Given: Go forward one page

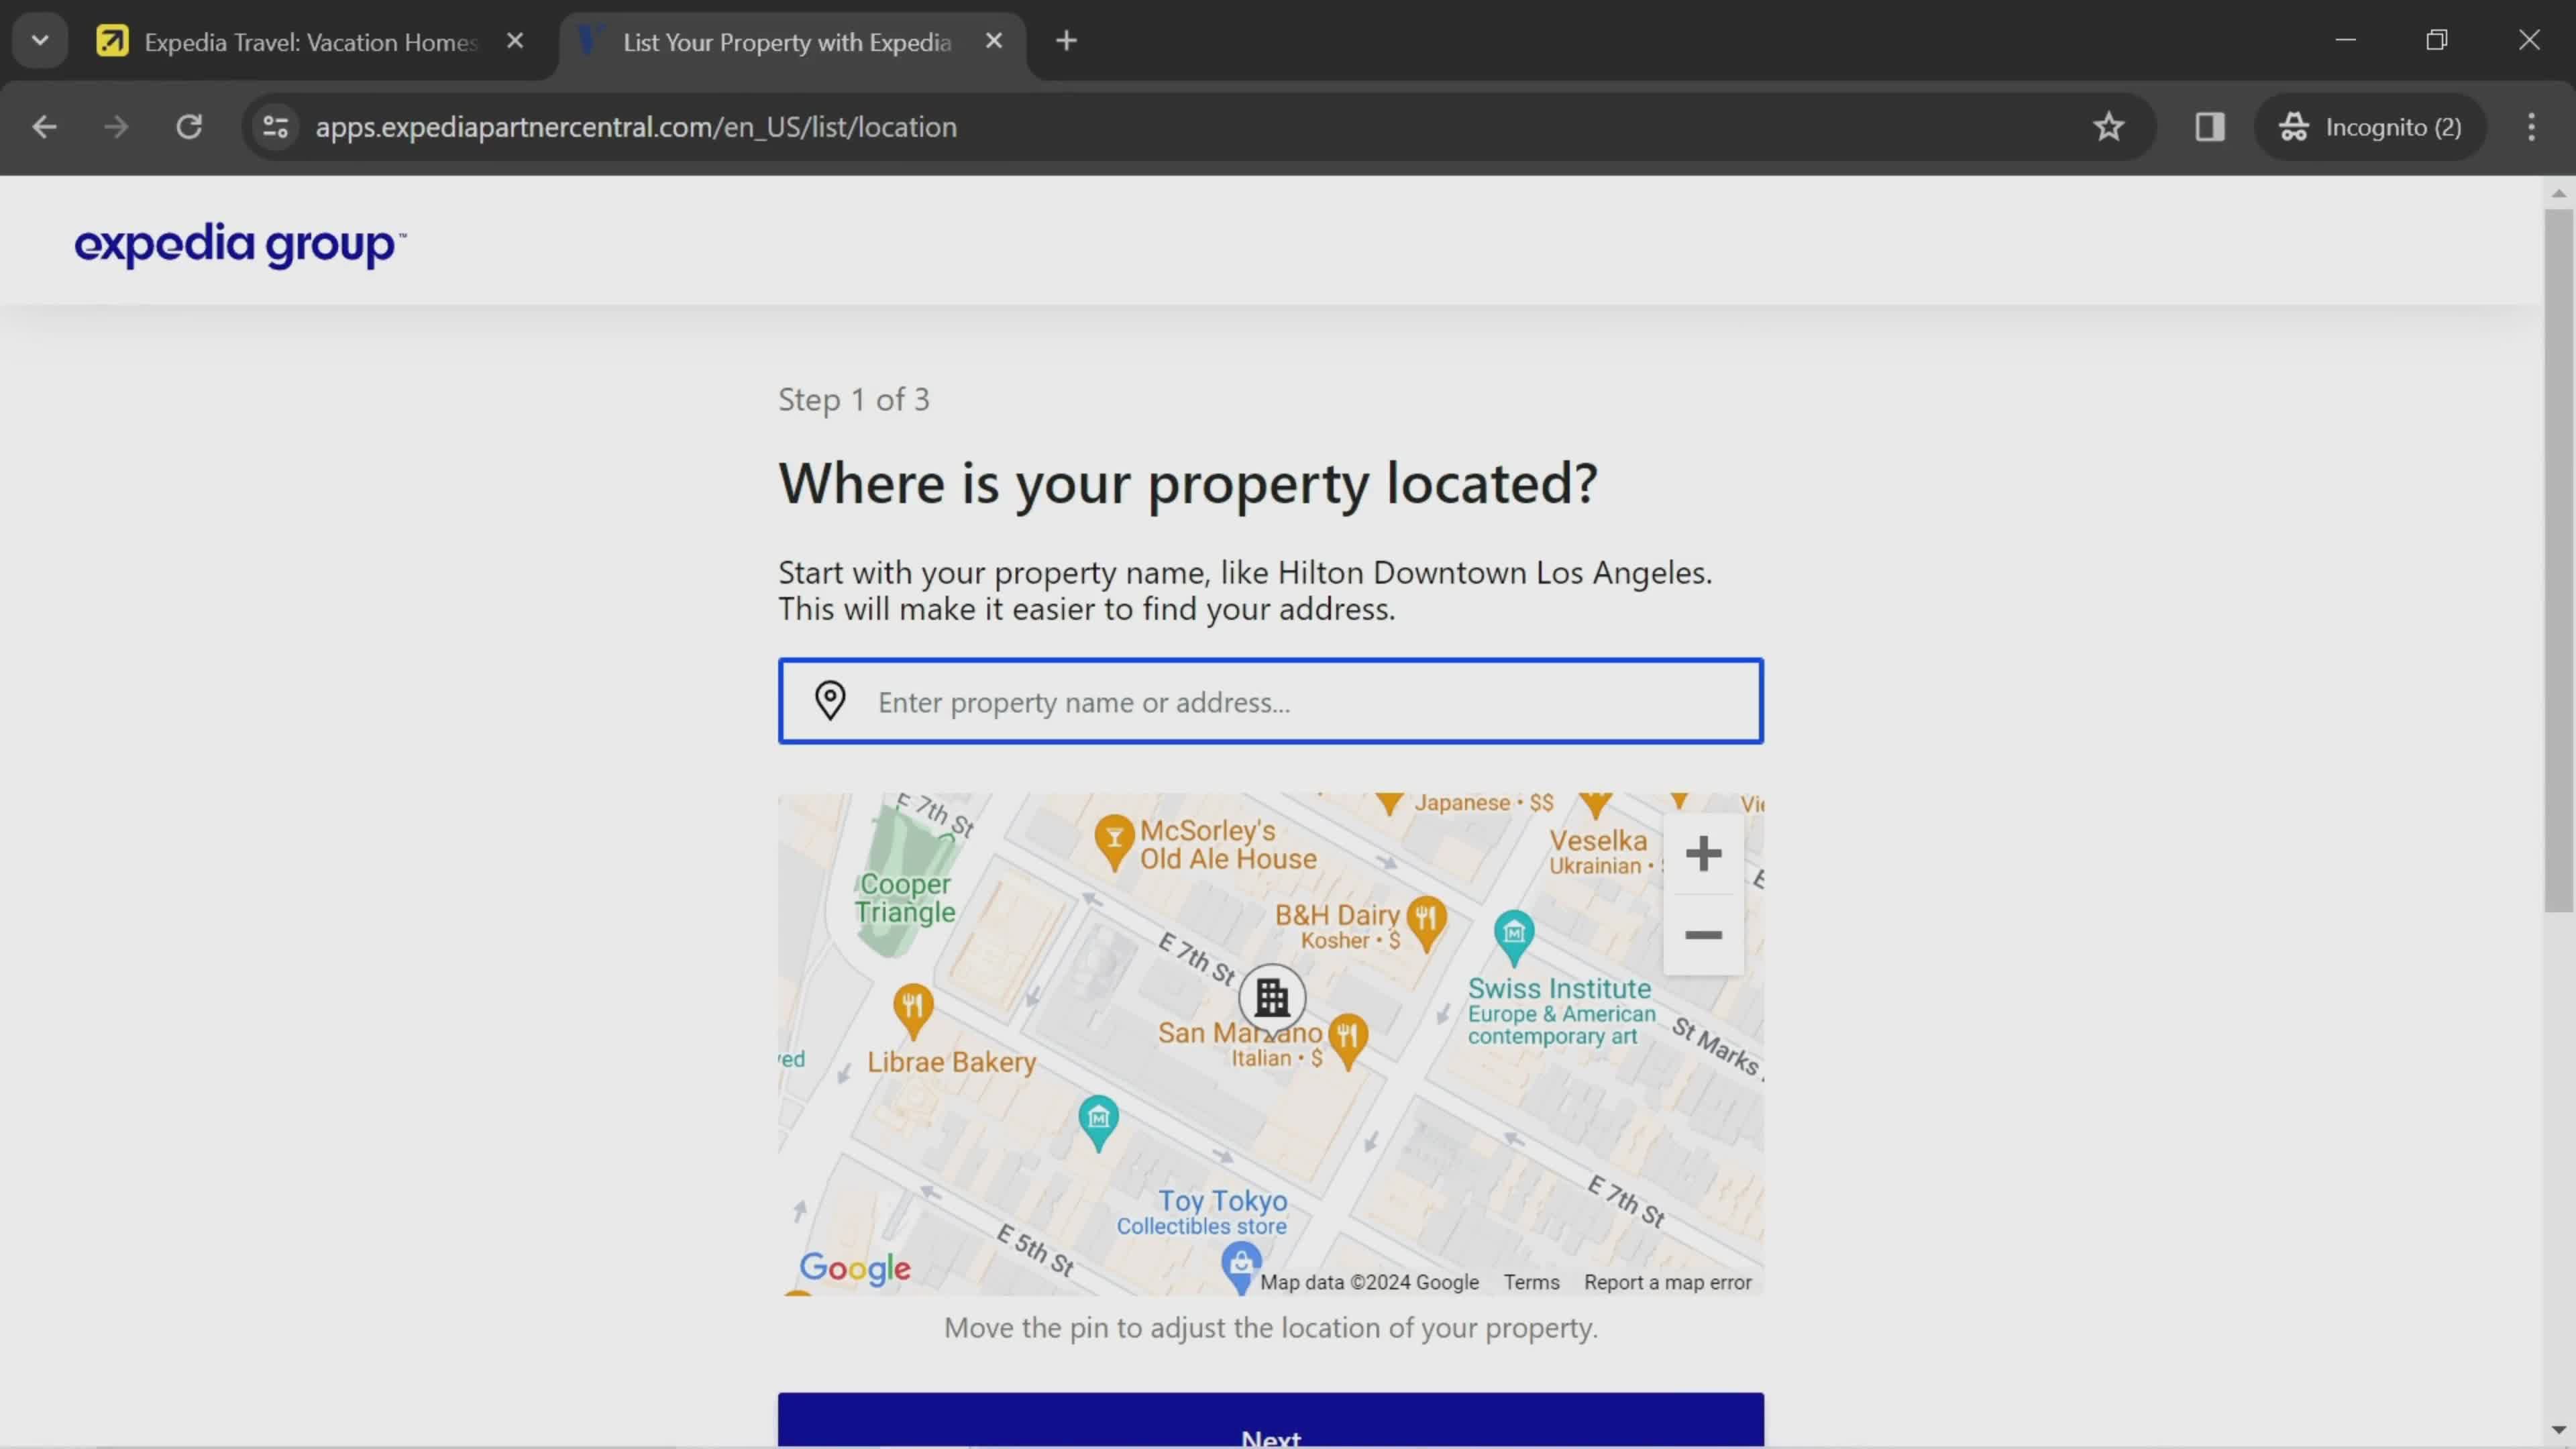Looking at the screenshot, I should pyautogui.click(x=116, y=127).
